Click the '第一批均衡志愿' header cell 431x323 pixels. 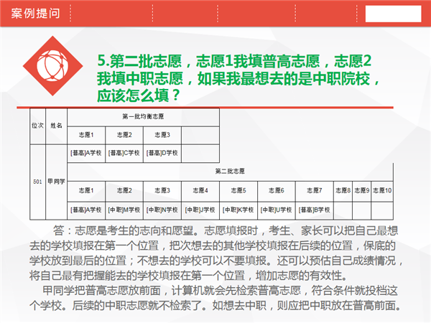[143, 117]
